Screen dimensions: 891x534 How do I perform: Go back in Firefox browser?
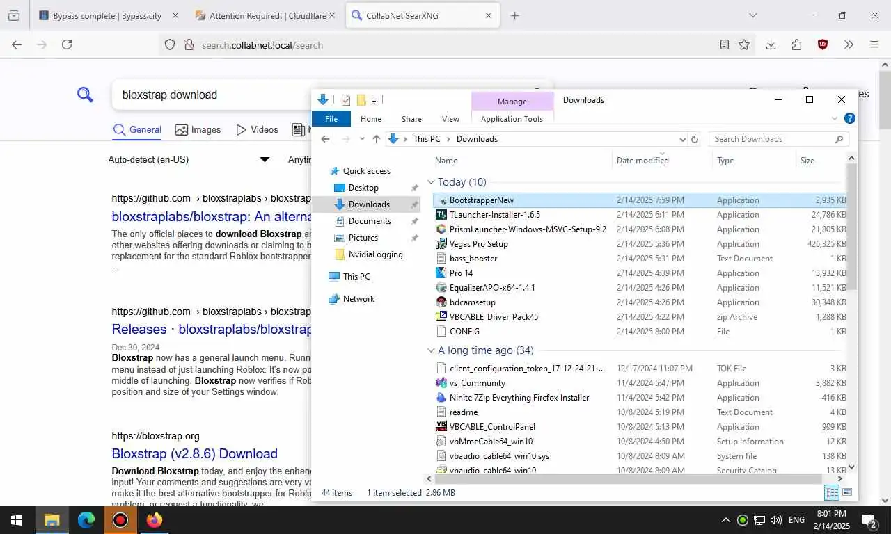(17, 44)
